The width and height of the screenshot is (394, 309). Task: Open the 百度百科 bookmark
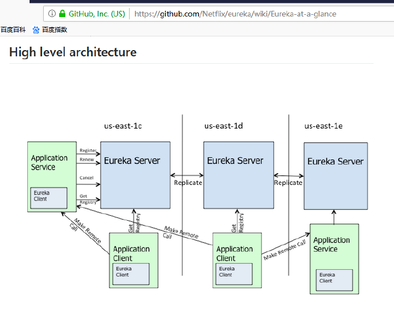(x=14, y=30)
